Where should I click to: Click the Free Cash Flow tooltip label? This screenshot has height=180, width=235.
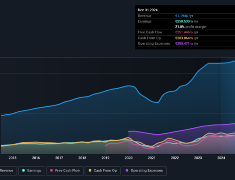tap(150, 32)
